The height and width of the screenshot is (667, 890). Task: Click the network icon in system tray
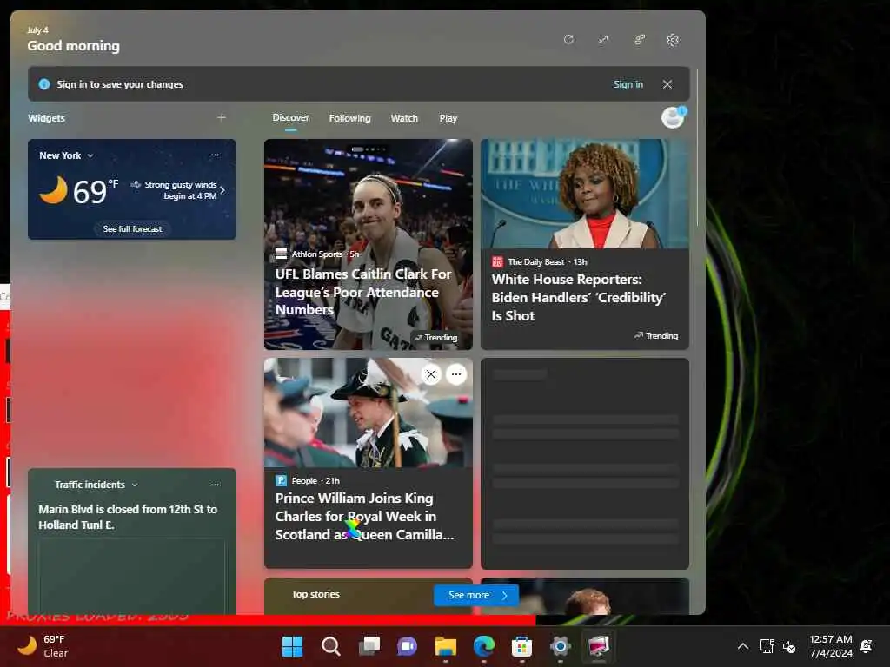click(767, 646)
